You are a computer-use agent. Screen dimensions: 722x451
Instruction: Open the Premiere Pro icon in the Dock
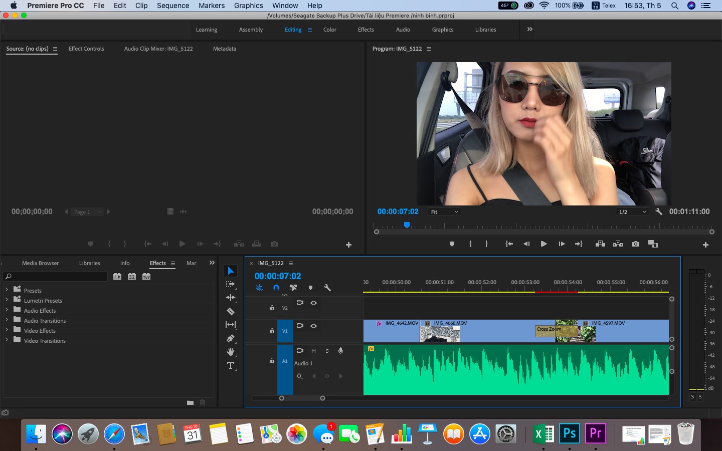(x=596, y=433)
